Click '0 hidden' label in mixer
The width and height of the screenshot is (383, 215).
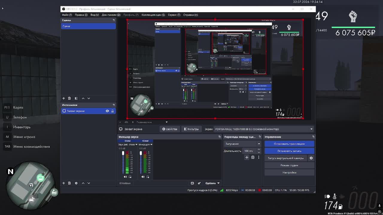pyautogui.click(x=125, y=183)
